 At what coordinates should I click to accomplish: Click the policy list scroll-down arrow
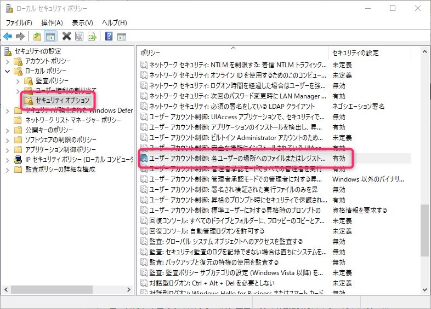click(424, 289)
